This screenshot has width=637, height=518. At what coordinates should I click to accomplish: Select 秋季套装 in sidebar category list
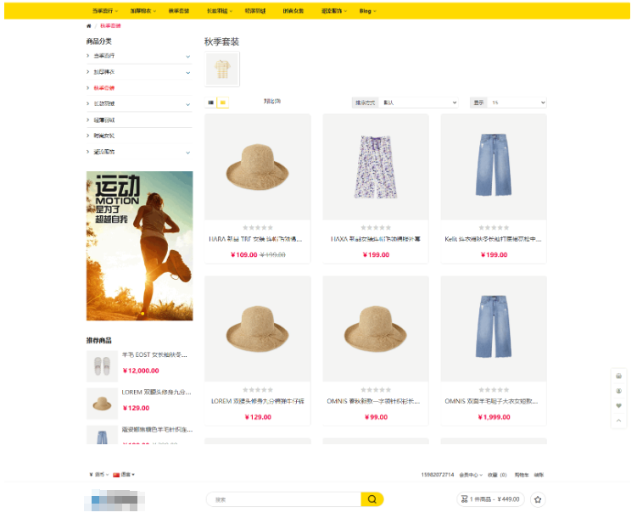[104, 87]
